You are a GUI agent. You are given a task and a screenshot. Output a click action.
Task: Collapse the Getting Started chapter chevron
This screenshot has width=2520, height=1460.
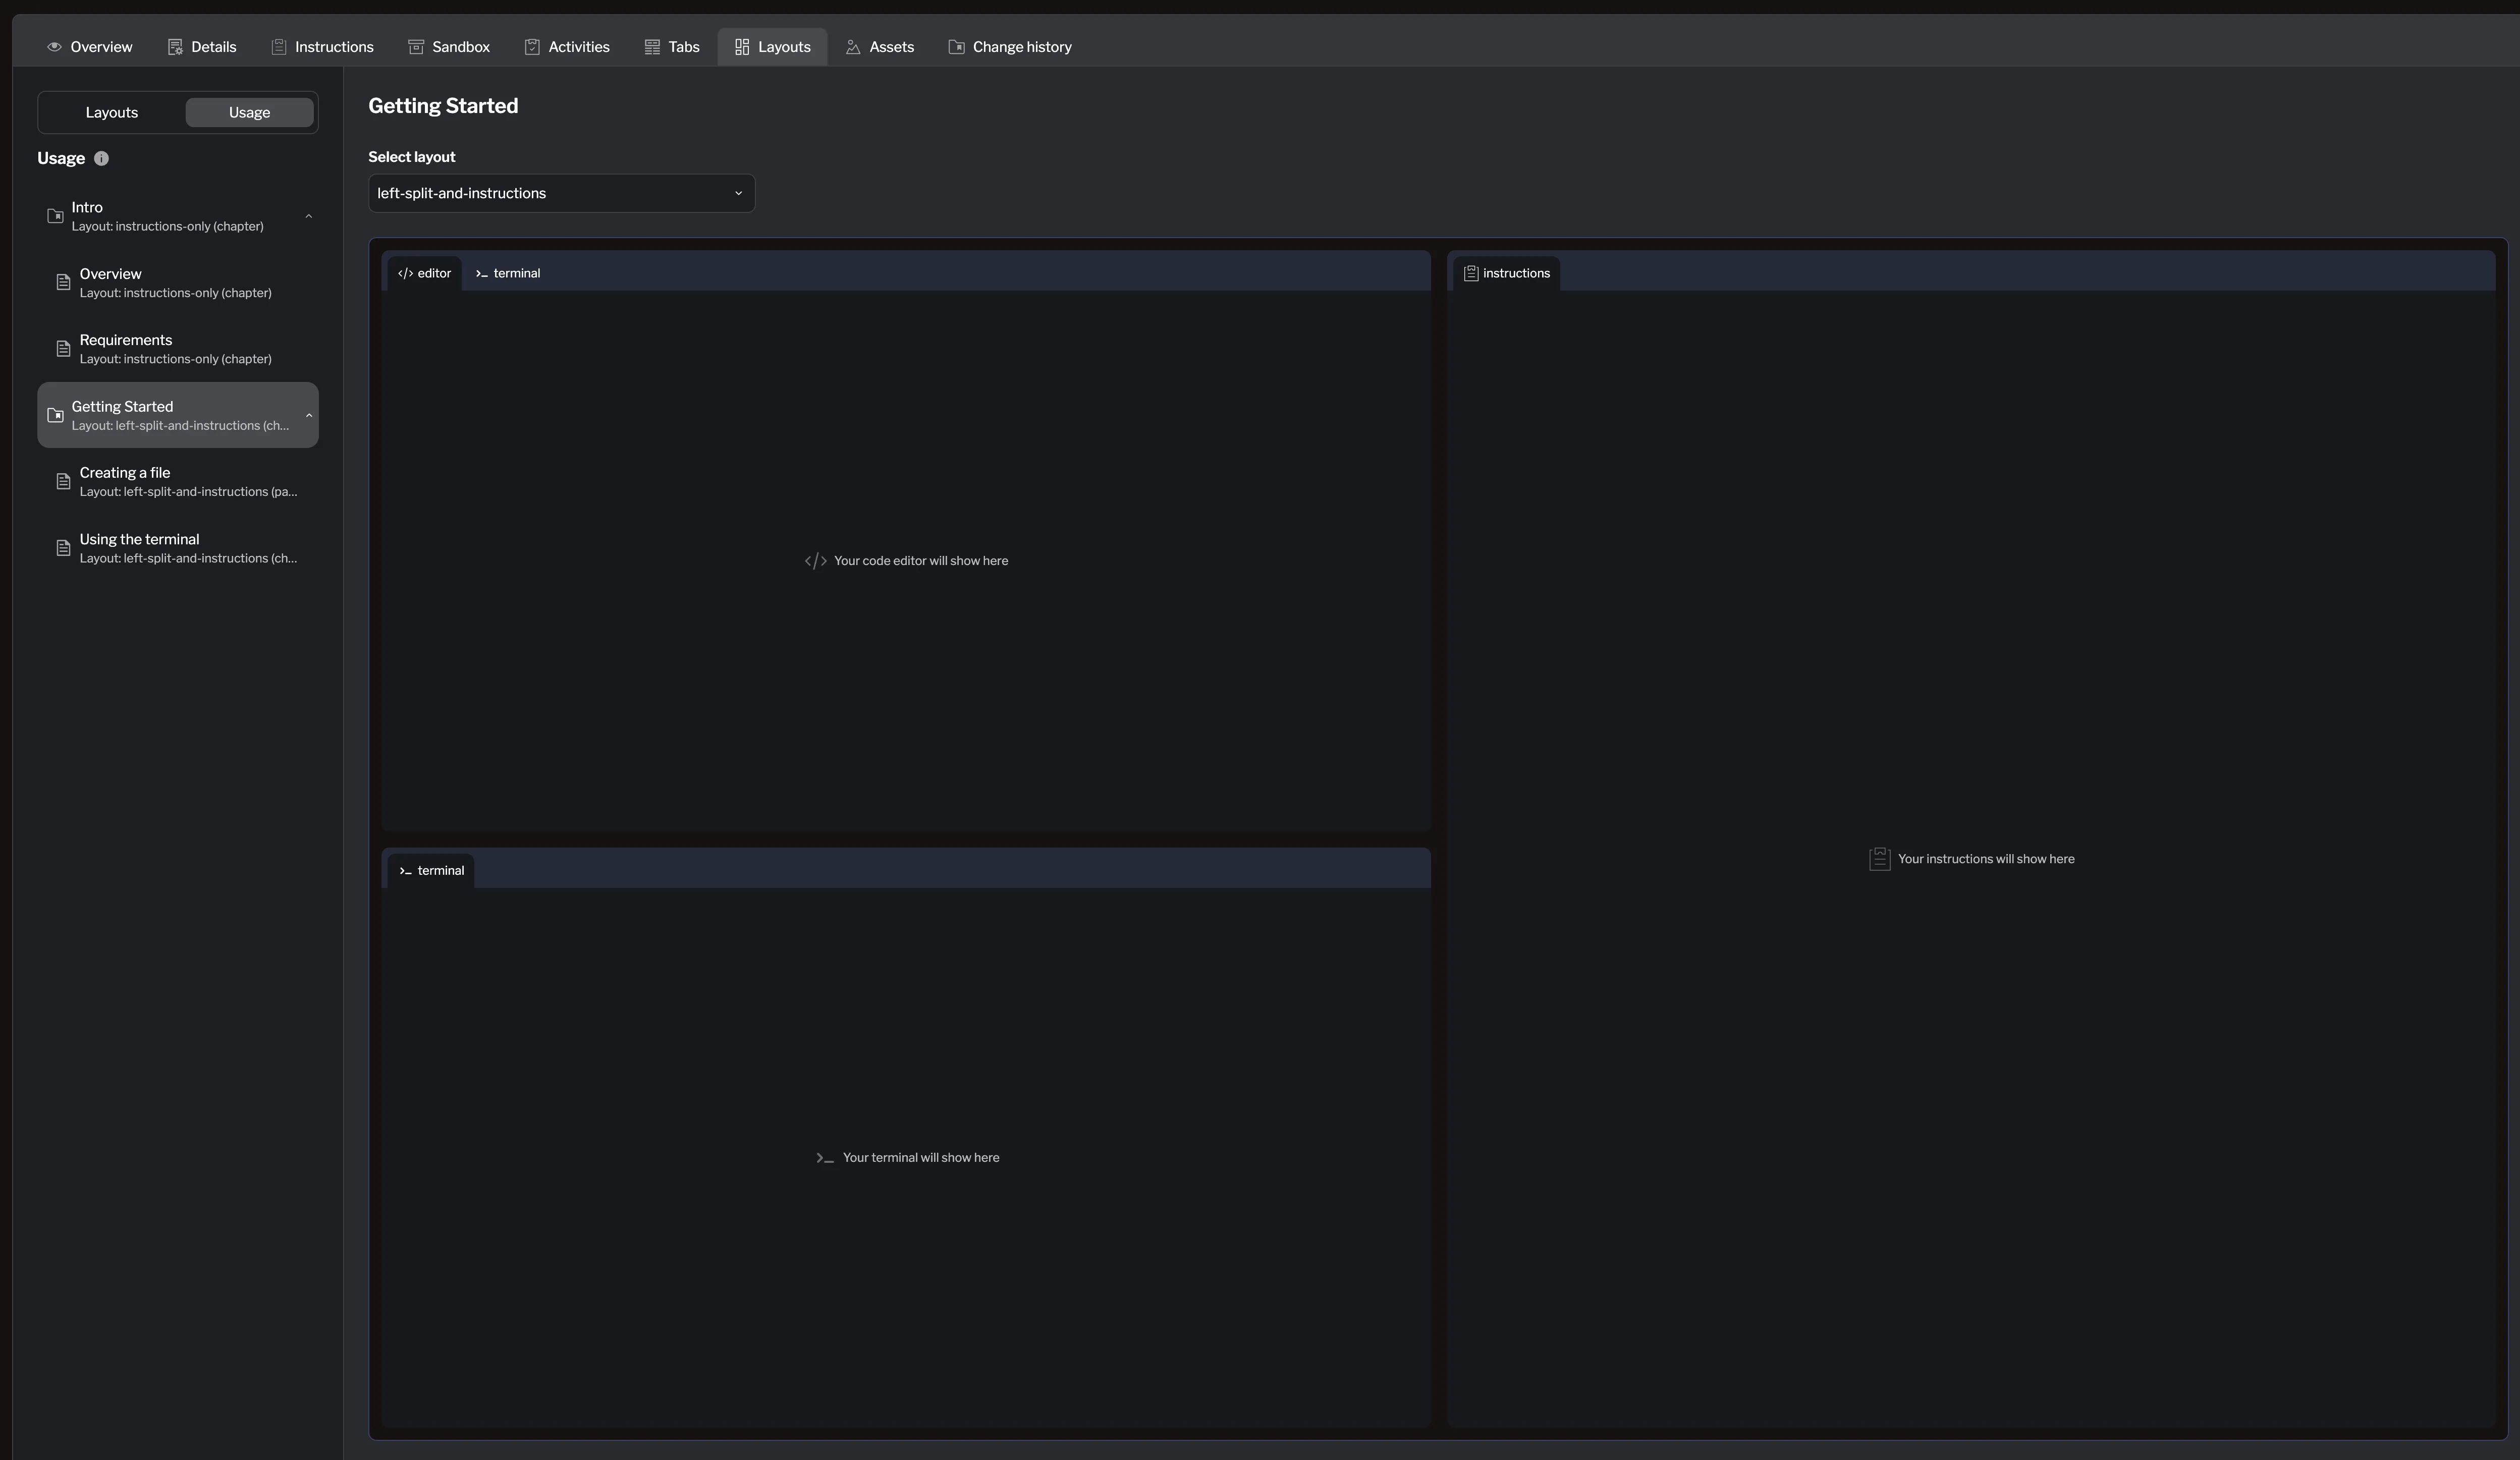coord(308,415)
